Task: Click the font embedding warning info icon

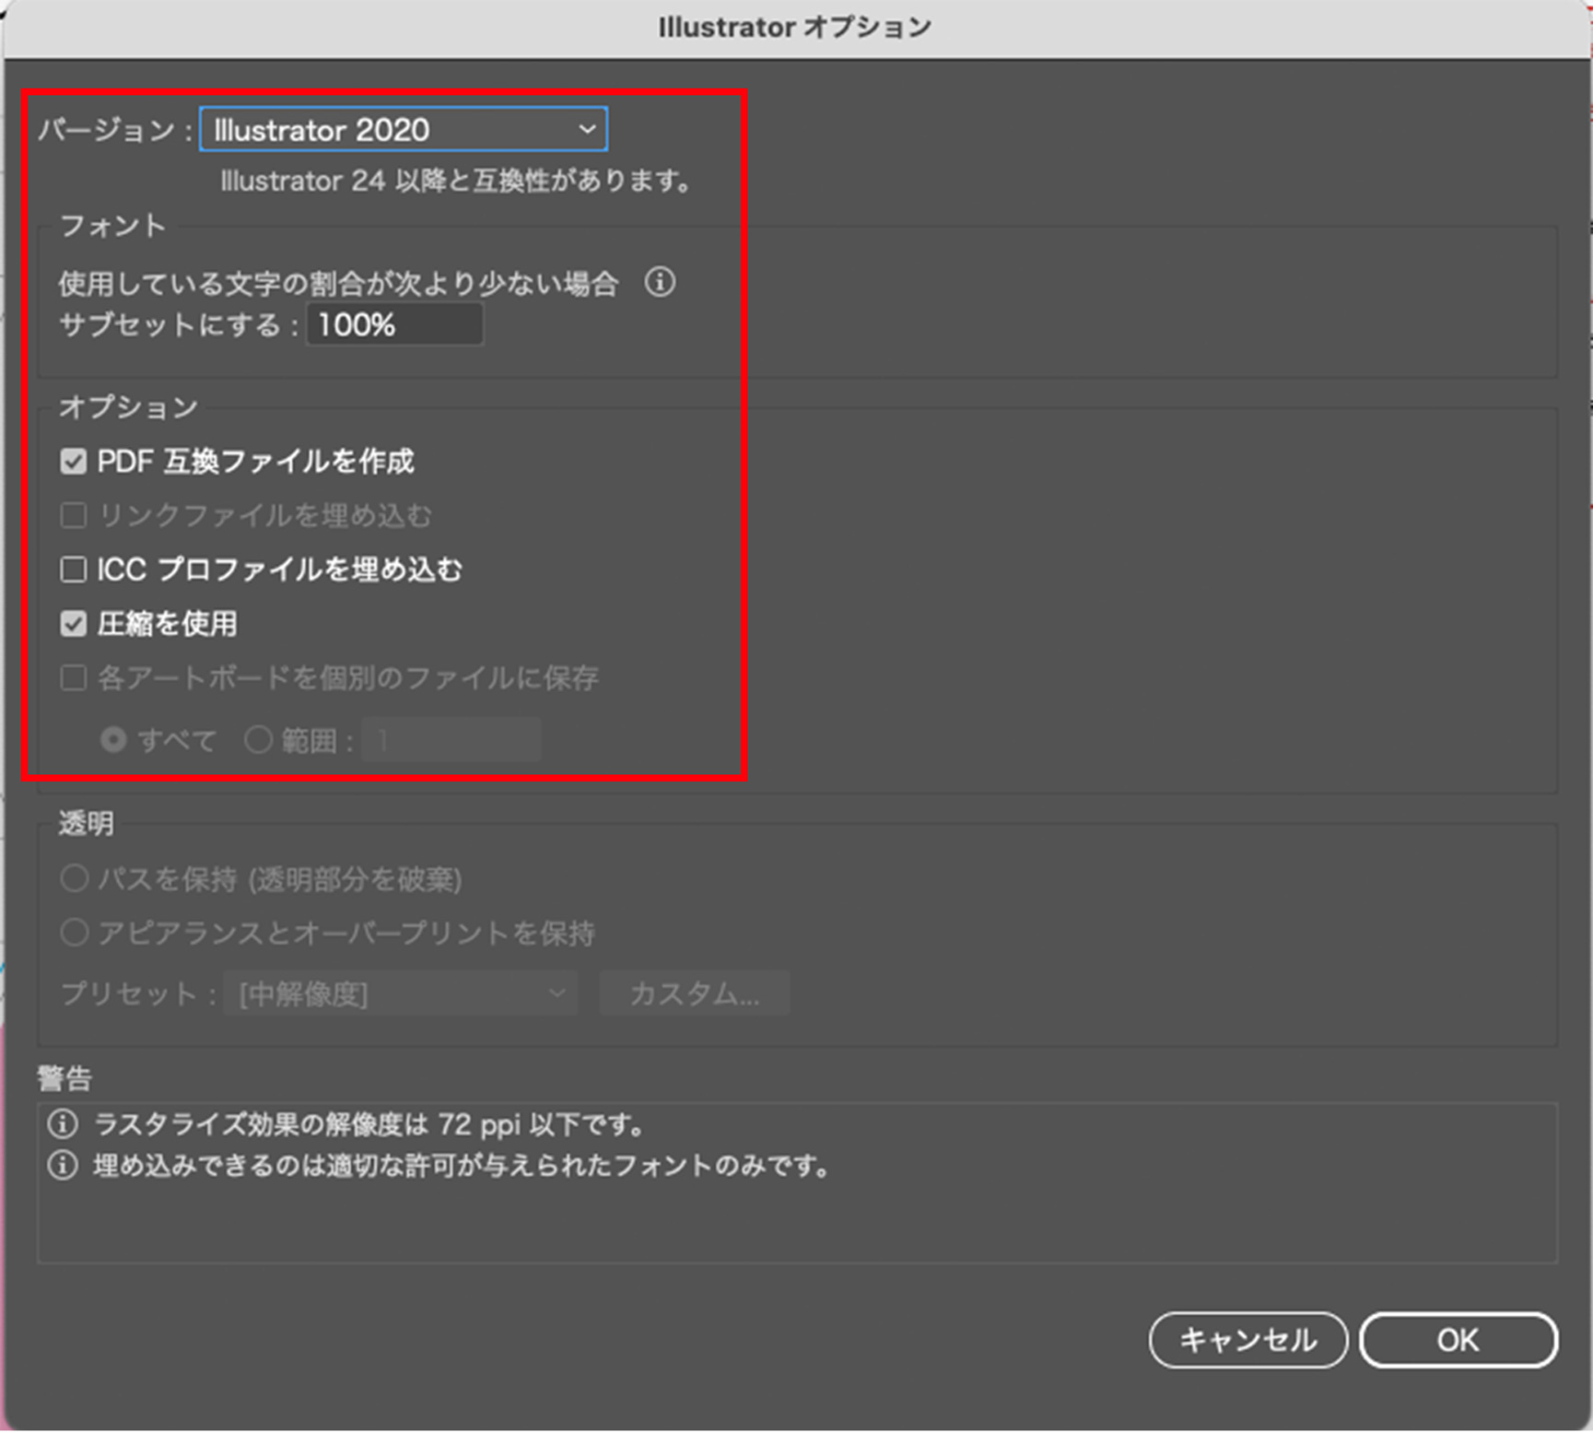Action: (x=61, y=1164)
